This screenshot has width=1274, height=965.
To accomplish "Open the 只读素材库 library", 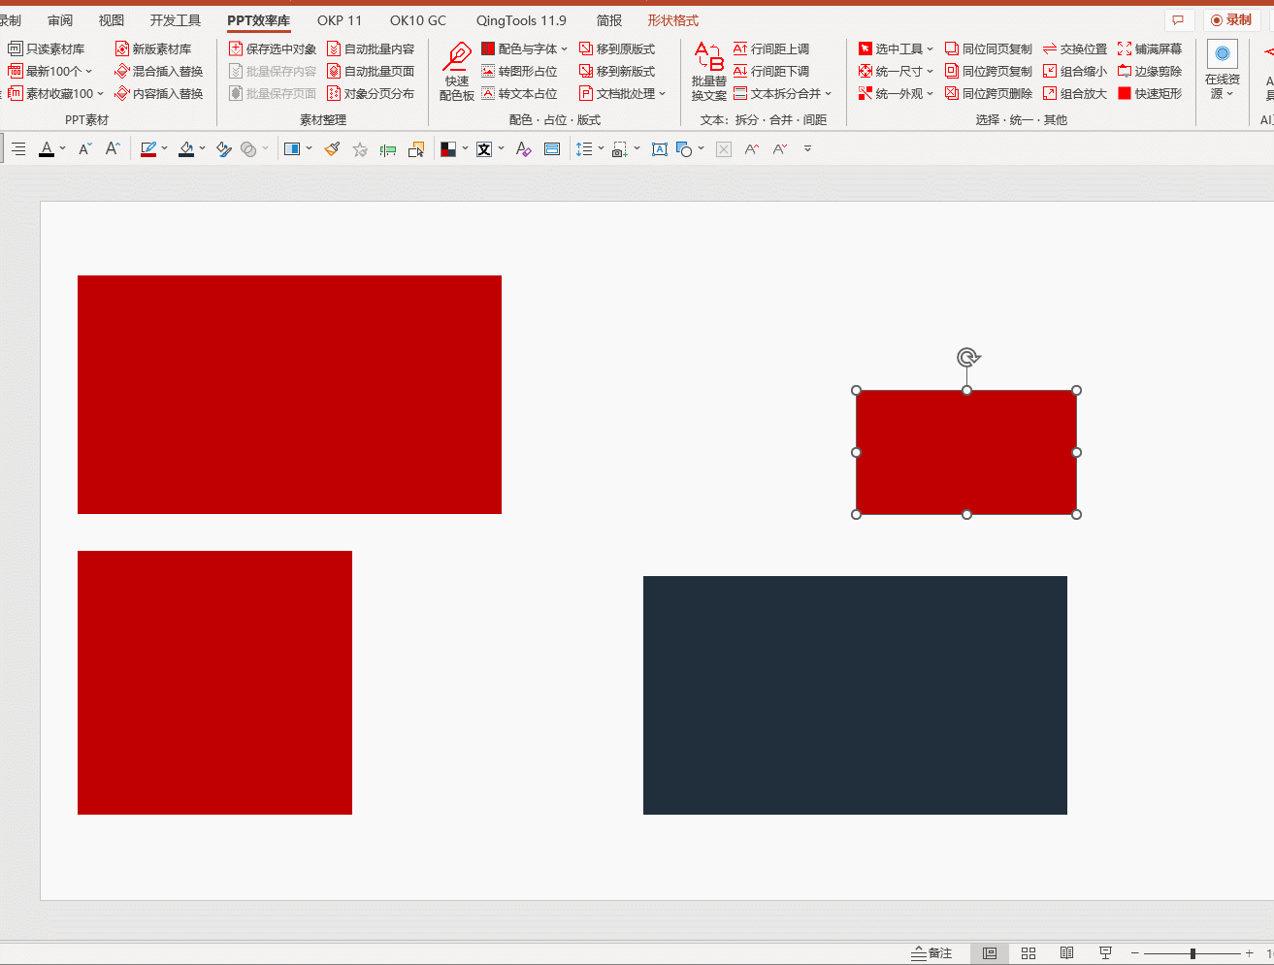I will pyautogui.click(x=47, y=48).
